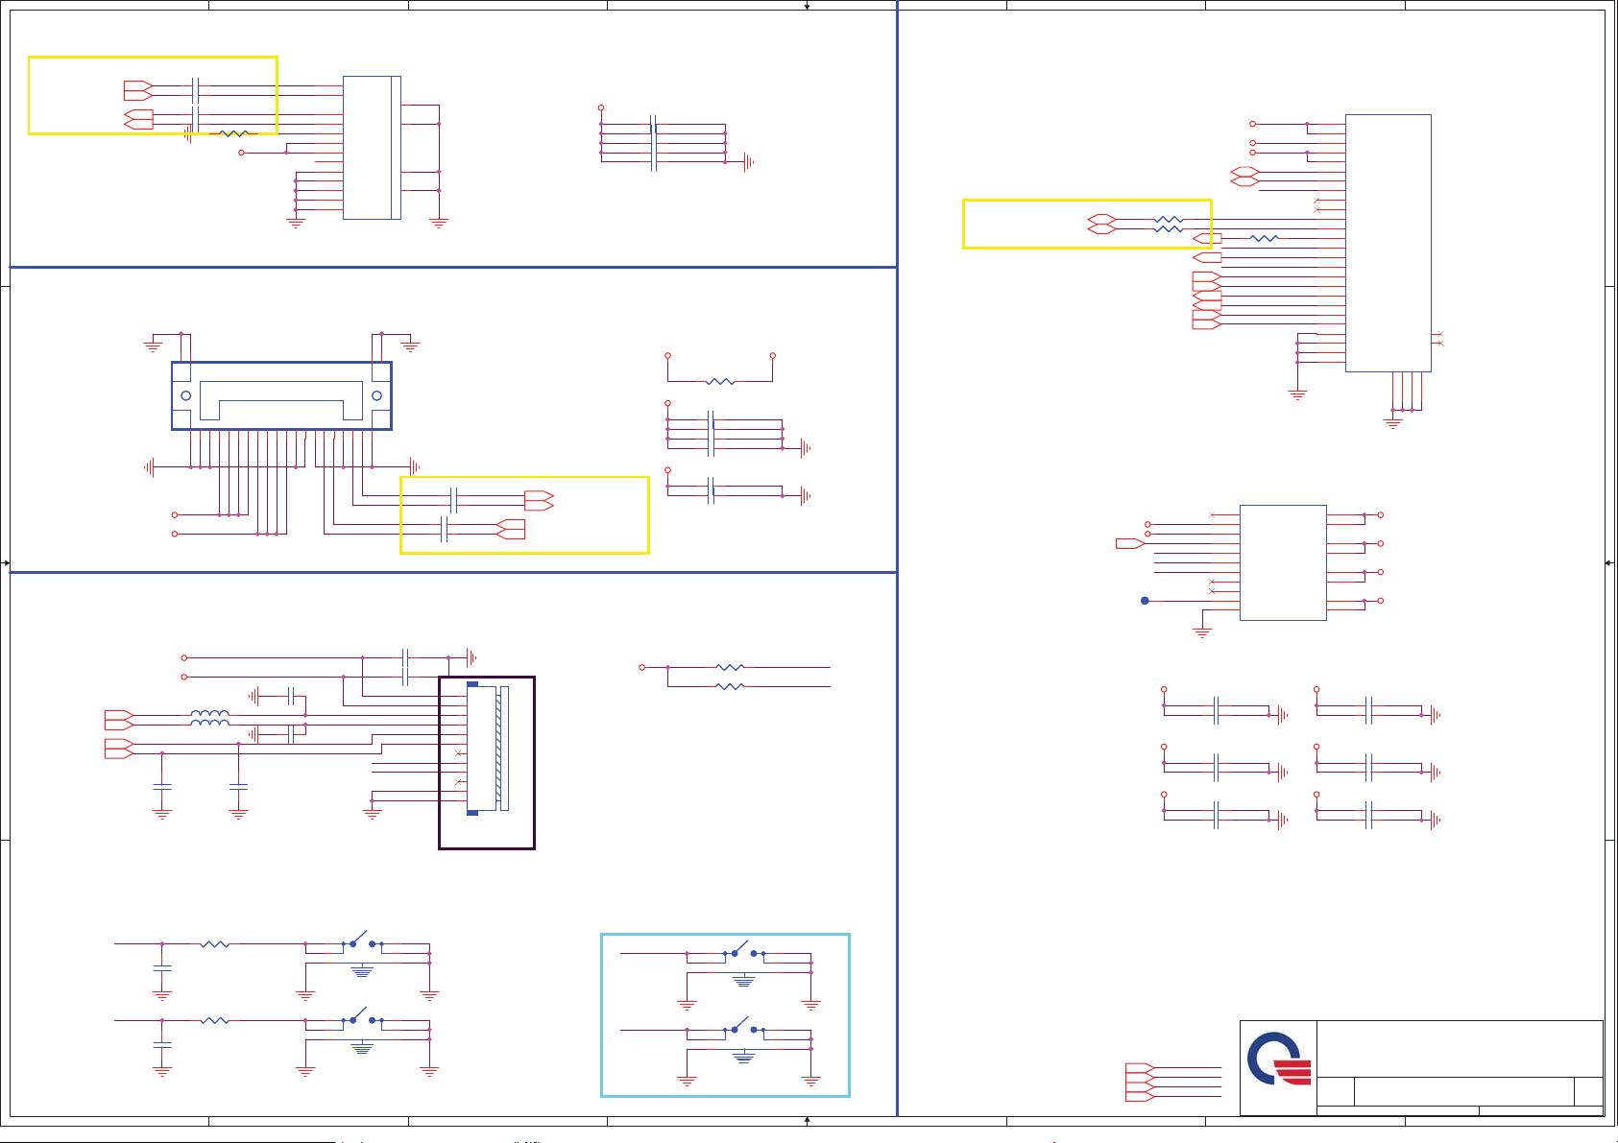Select the right mounting hole of wide connector

pos(376,395)
